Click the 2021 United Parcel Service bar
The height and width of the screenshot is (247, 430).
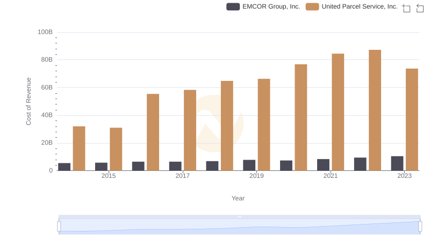(338, 112)
